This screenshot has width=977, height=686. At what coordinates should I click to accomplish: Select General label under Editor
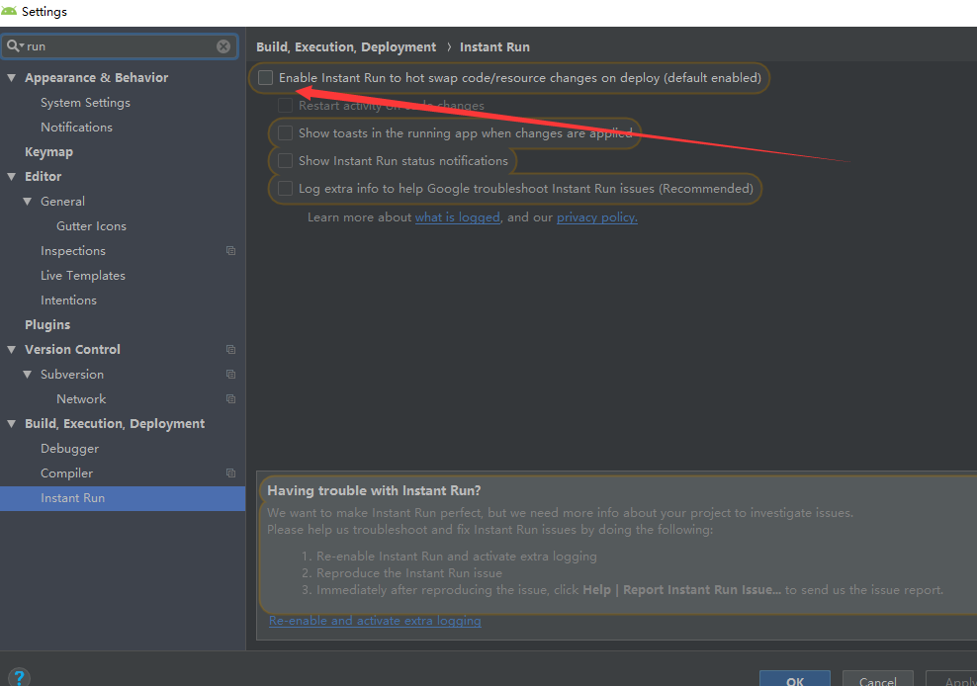pyautogui.click(x=62, y=202)
